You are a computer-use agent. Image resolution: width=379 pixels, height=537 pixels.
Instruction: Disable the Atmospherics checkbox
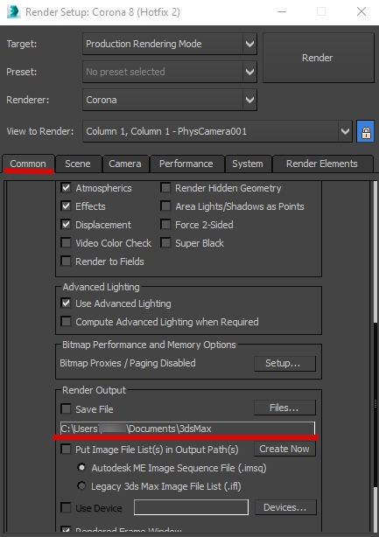tap(66, 188)
